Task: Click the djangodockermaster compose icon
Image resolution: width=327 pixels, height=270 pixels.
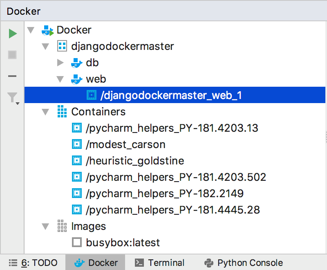Action: [x=62, y=46]
